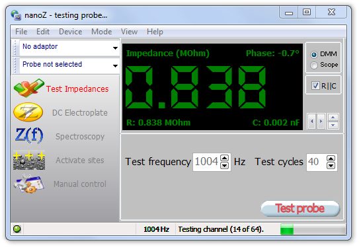Open the DC Electroplate lightning icon
This screenshot has height=251, width=361.
[x=28, y=112]
